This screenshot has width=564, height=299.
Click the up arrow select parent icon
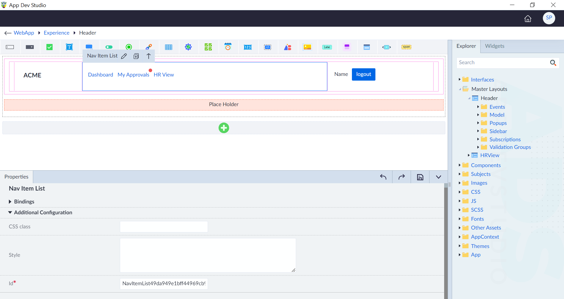pos(149,56)
